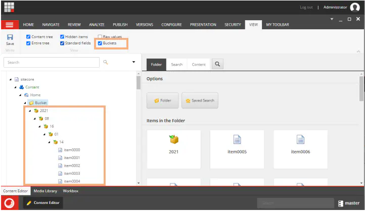The width and height of the screenshot is (365, 211).
Task: Click the Home node globe icon
Action: coord(26,95)
